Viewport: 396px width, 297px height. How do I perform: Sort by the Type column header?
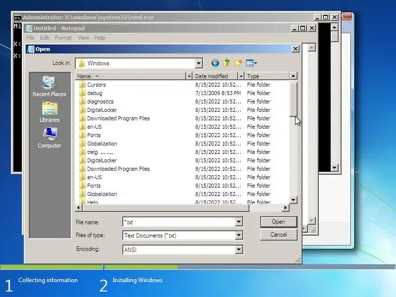click(267, 76)
